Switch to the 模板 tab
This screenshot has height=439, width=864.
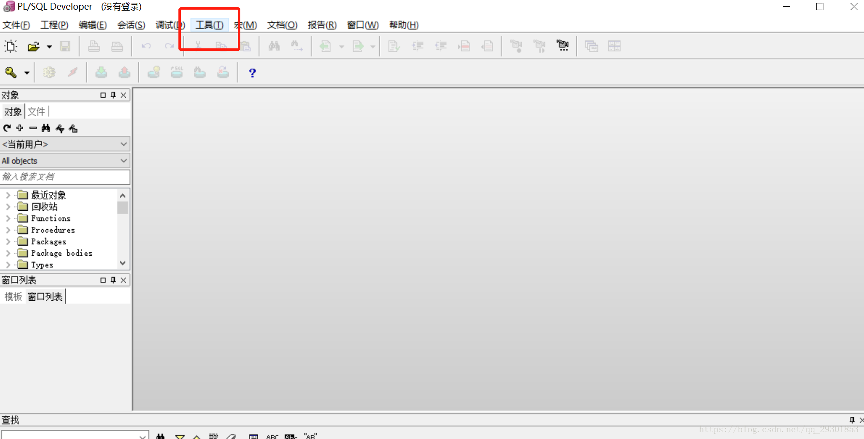[14, 297]
